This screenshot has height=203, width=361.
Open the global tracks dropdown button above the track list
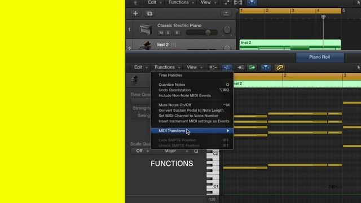point(226,13)
